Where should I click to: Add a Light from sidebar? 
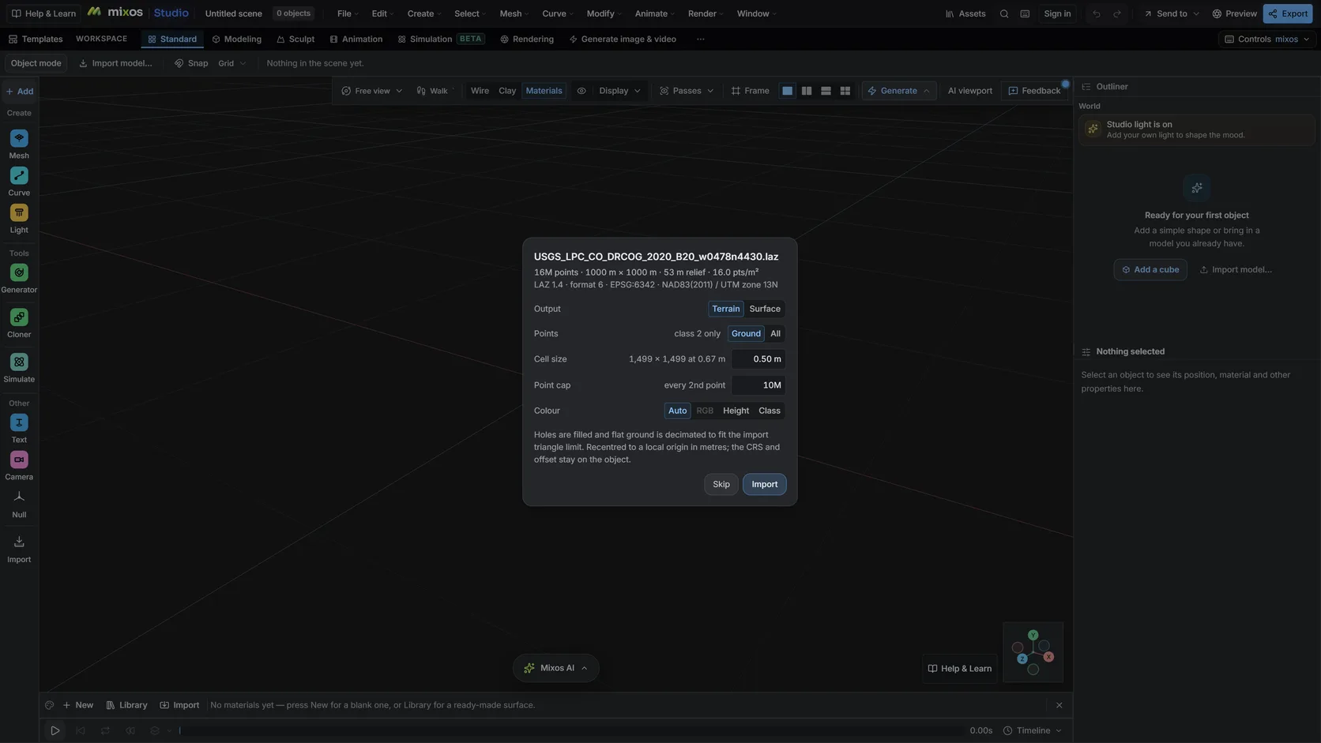[19, 218]
